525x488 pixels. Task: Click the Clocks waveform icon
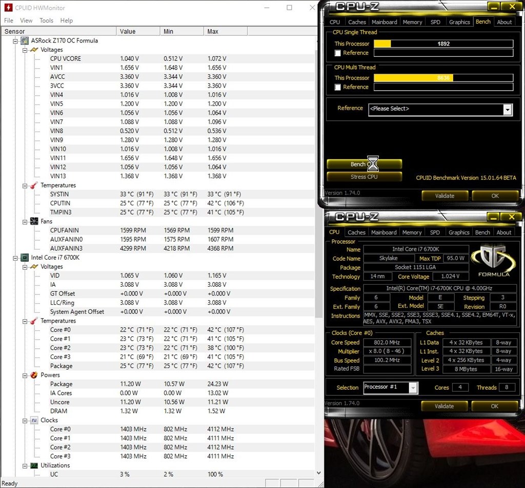point(34,420)
